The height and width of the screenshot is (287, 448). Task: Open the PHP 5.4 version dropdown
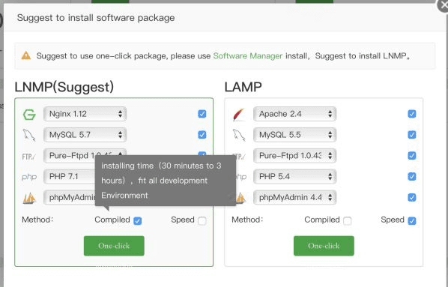(x=294, y=176)
